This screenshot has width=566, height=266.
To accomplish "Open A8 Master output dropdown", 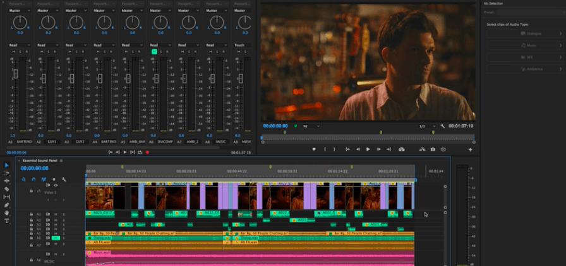I will [x=217, y=11].
